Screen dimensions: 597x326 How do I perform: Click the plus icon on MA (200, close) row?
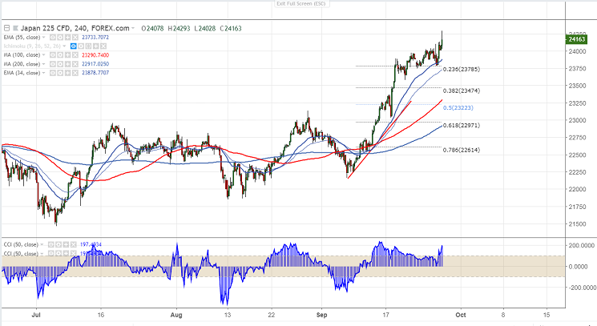pyautogui.click(x=68, y=64)
